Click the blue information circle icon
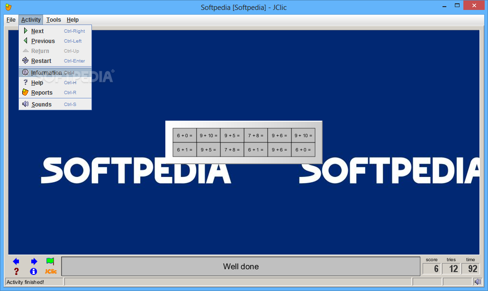 click(x=34, y=272)
